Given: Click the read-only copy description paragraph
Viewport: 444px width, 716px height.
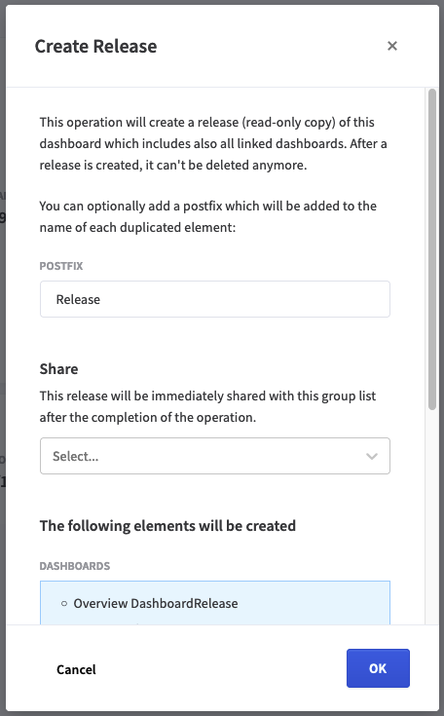Looking at the screenshot, I should (x=213, y=143).
